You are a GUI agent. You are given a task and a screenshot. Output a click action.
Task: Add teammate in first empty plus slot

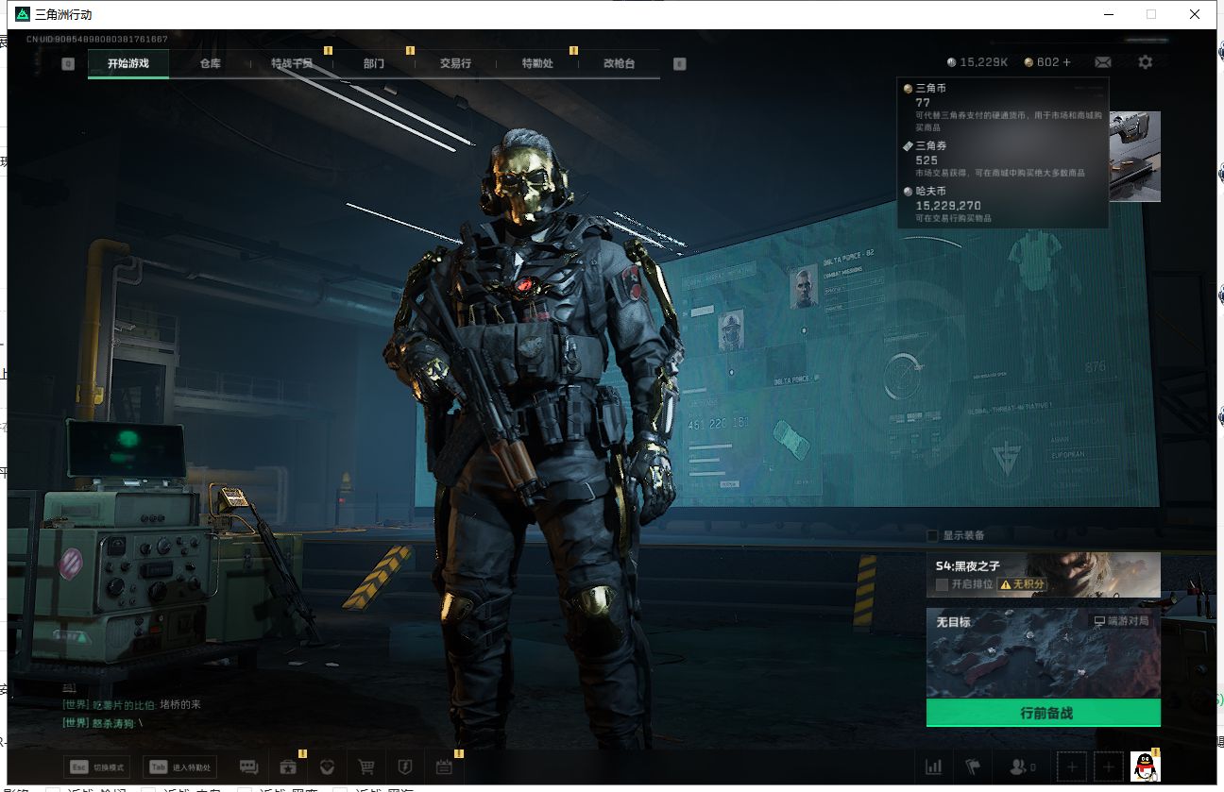click(x=1071, y=767)
